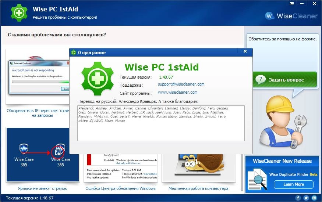Screen dimensions: 322x202
Task: Click version number 1.48.67 in dialog
Action: coord(166,77)
